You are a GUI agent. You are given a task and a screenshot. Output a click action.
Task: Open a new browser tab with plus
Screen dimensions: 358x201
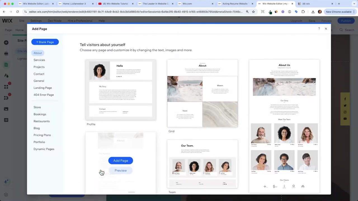click(339, 4)
